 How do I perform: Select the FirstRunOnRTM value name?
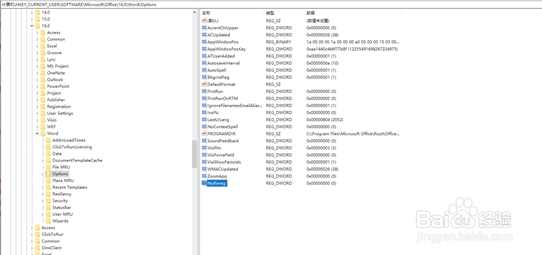tap(223, 99)
